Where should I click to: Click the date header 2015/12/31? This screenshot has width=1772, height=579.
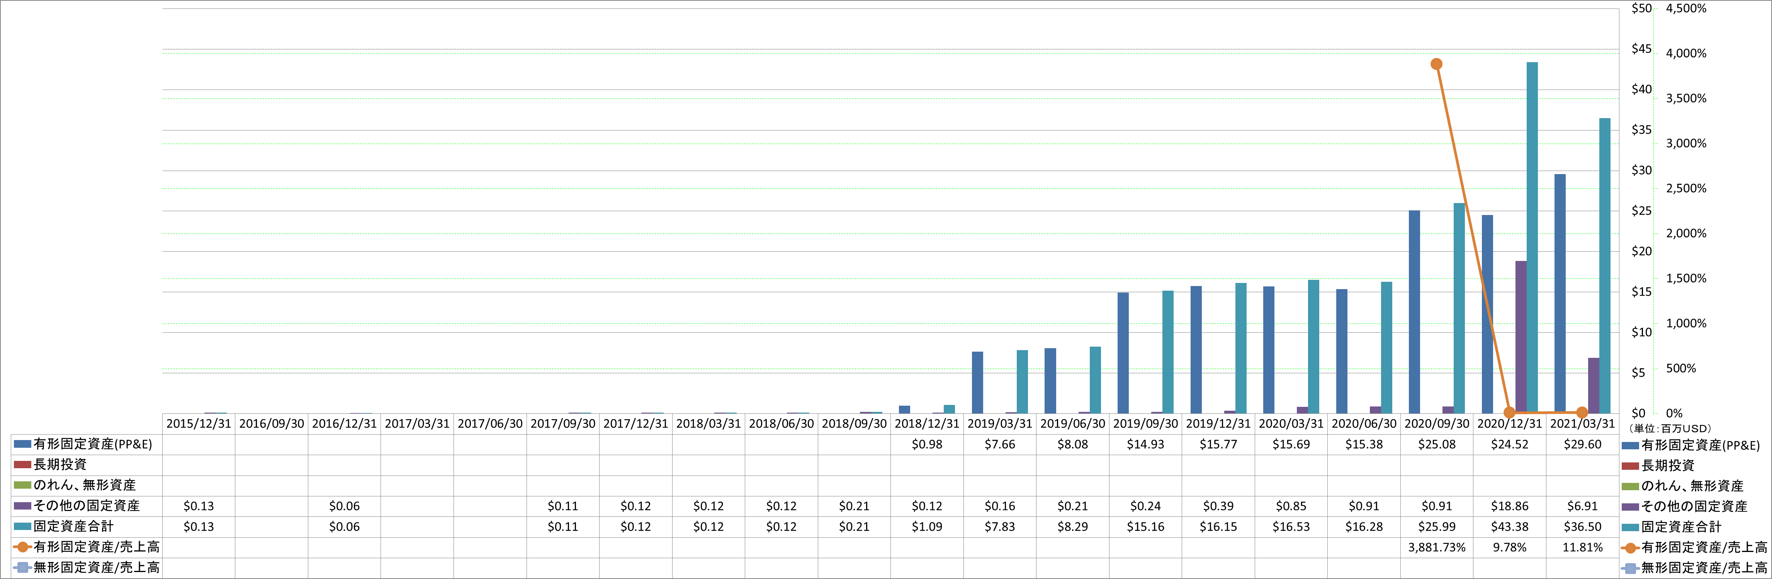click(x=199, y=423)
